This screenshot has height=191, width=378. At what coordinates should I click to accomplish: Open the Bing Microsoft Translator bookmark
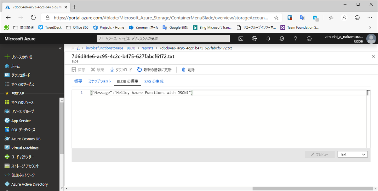212,28
